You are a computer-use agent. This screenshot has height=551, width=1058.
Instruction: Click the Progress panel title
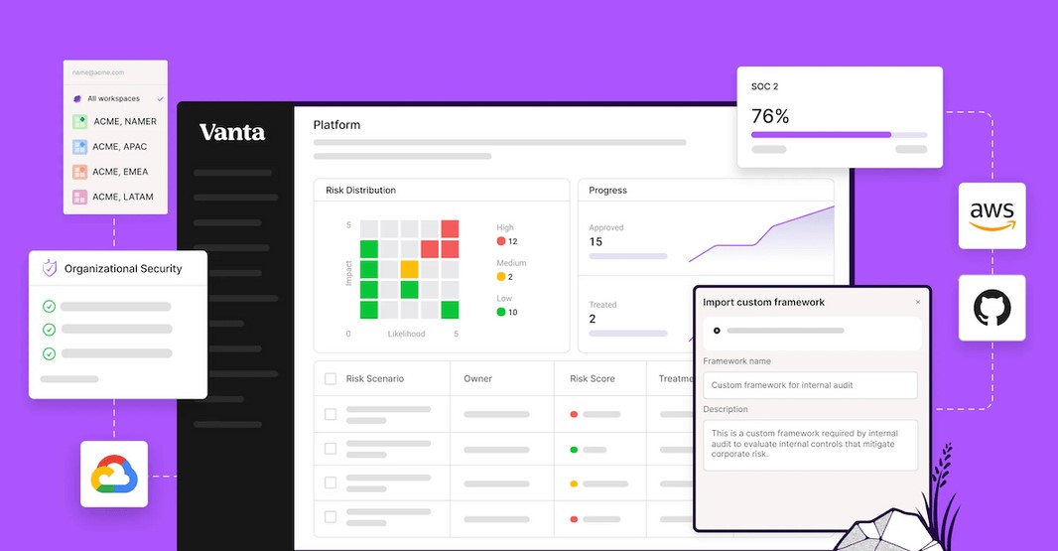click(608, 191)
